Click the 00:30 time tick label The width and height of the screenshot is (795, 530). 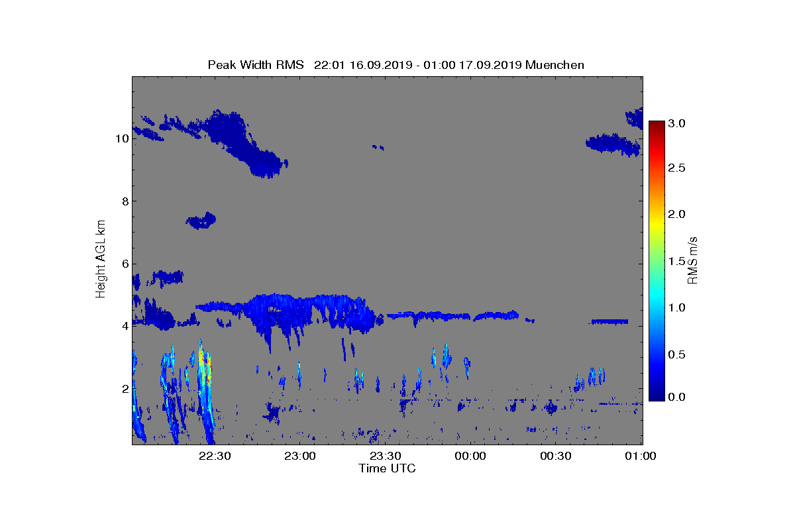coord(555,456)
